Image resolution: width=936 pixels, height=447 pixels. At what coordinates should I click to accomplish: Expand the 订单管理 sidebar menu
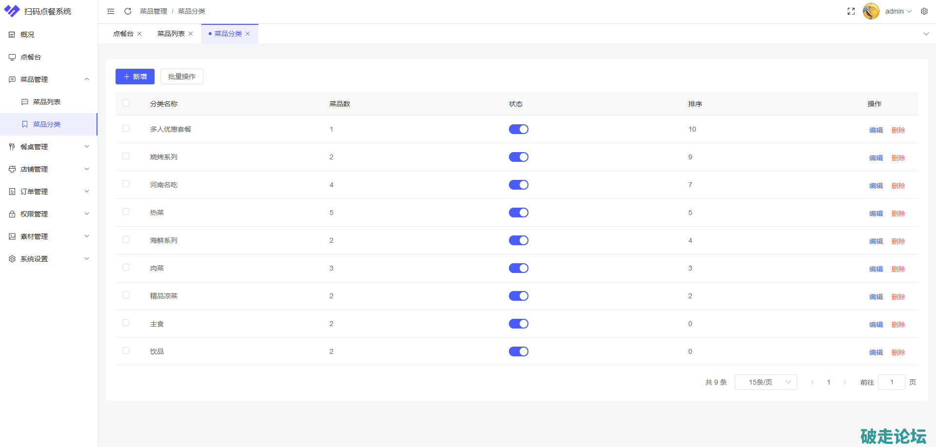49,192
